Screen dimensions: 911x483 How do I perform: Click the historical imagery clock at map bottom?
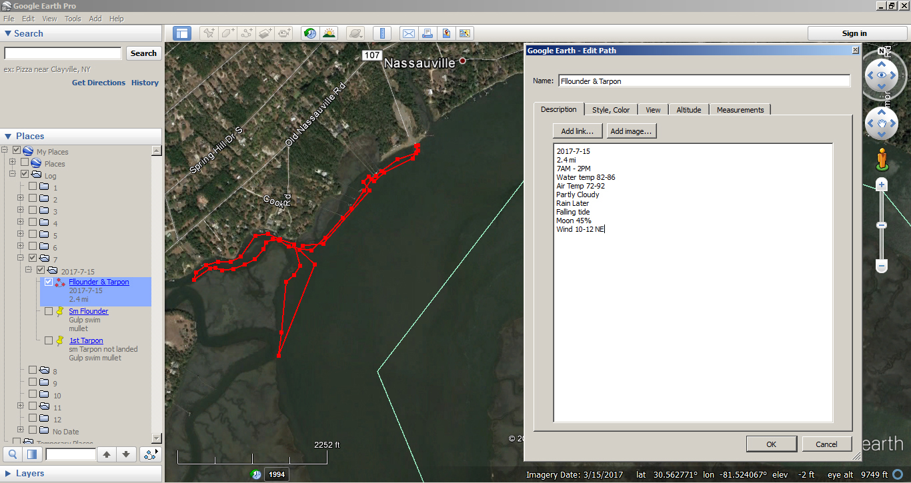click(256, 474)
